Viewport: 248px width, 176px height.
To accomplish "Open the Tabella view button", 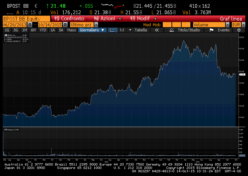I will pyautogui.click(x=141, y=30).
